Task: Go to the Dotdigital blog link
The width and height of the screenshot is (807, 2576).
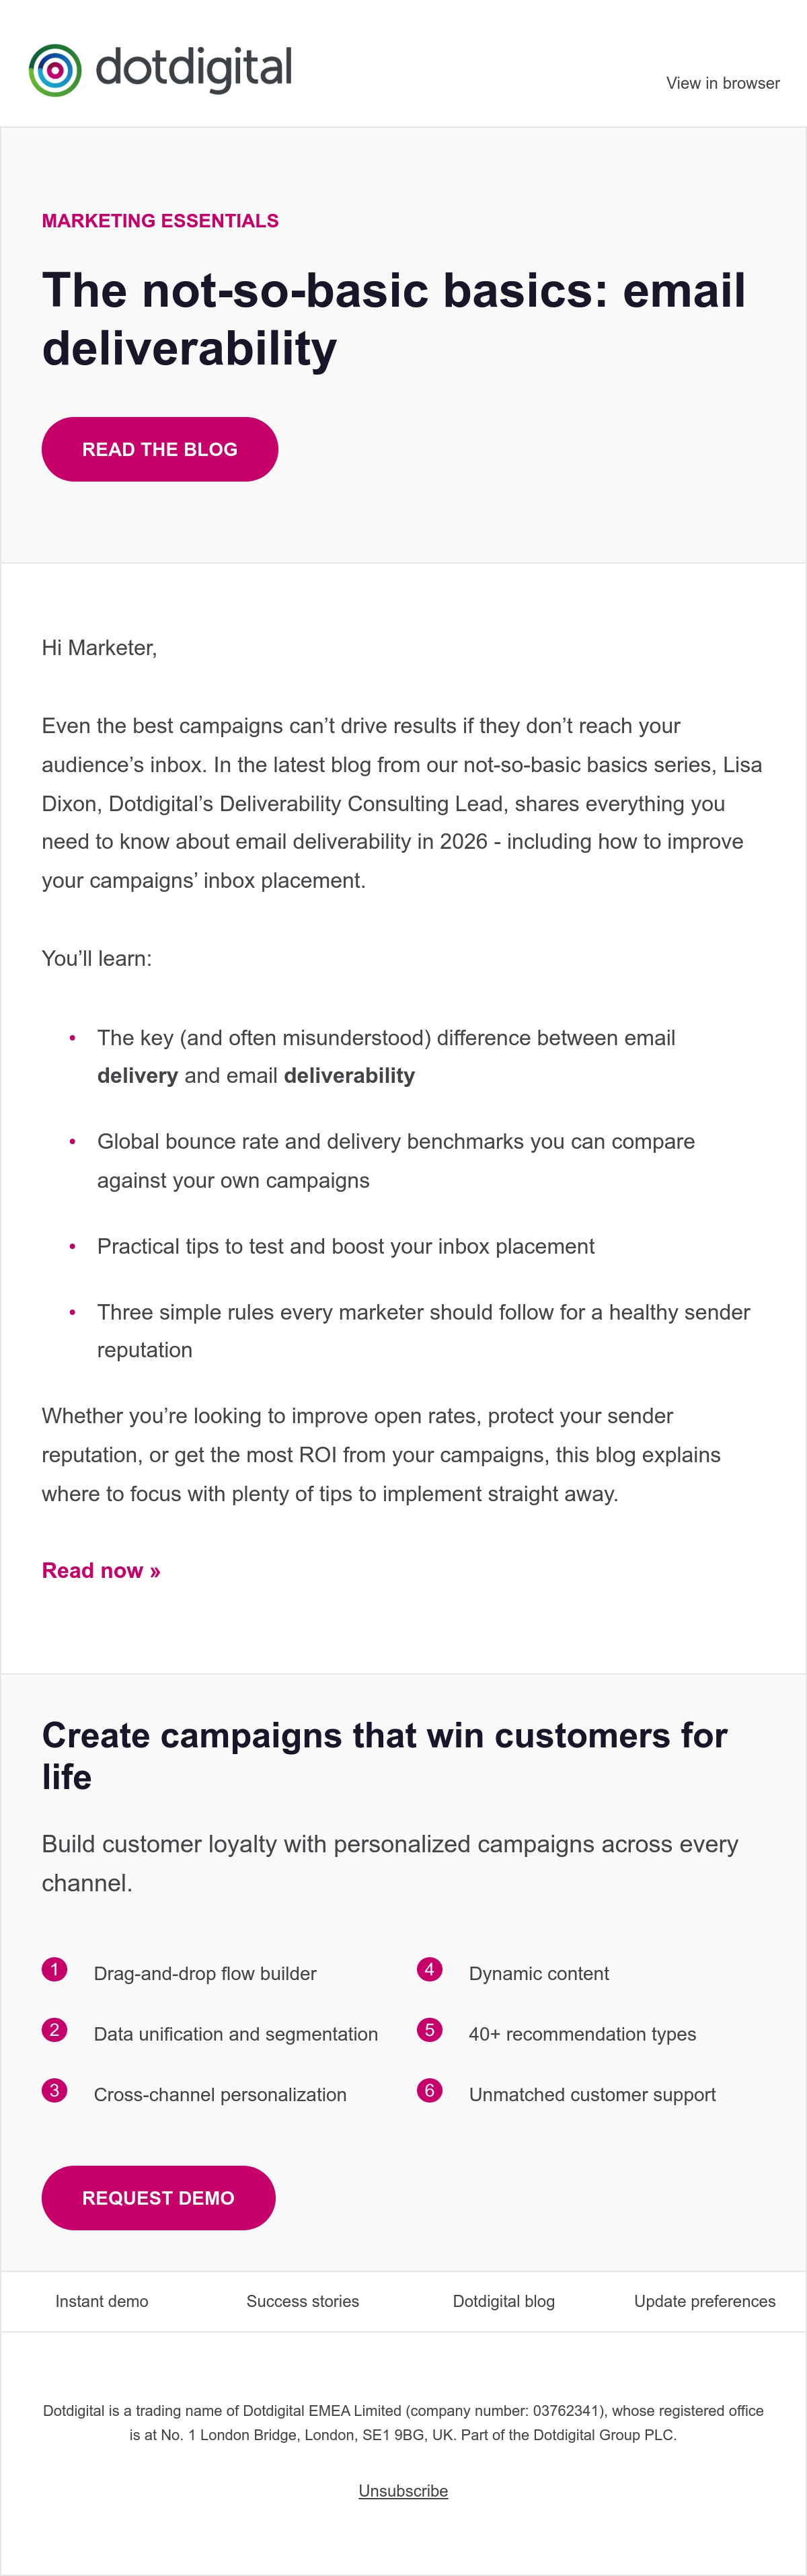Action: tap(504, 2300)
